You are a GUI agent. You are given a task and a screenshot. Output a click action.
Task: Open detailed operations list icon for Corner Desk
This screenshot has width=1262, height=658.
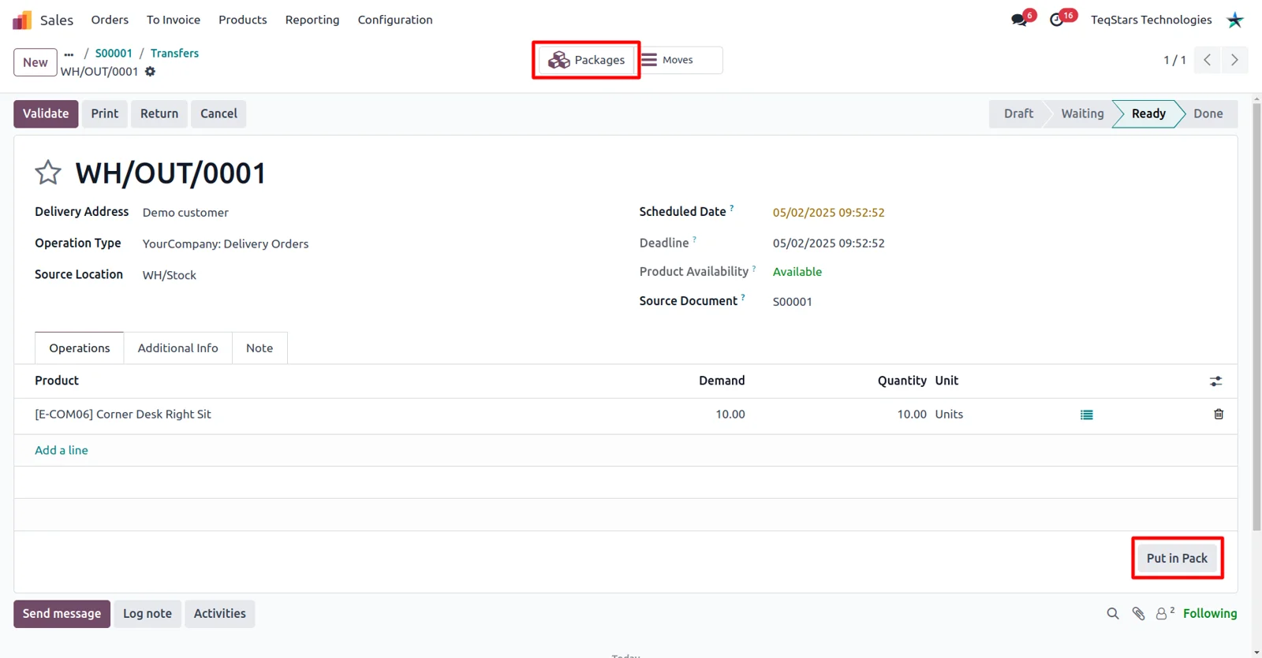coord(1087,415)
